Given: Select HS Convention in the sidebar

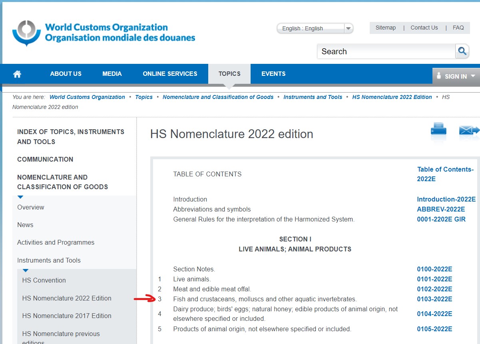Looking at the screenshot, I should pyautogui.click(x=44, y=280).
